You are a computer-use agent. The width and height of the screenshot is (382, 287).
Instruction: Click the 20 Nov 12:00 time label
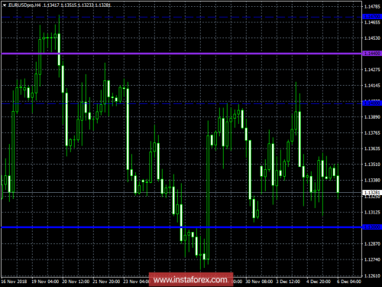click(x=76, y=282)
